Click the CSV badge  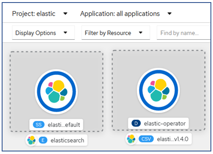[146, 139]
